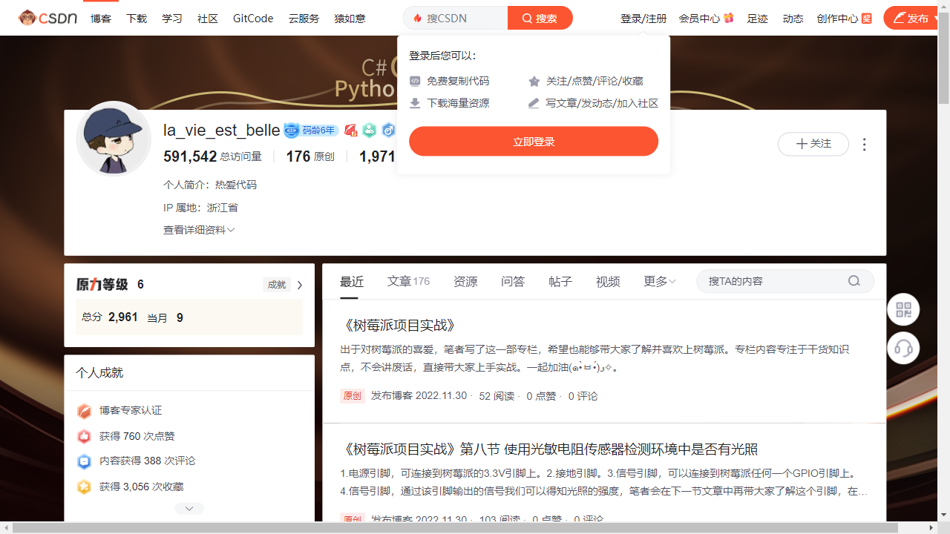The width and height of the screenshot is (950, 534).
Task: Open 创作中心 link
Action: pos(837,19)
